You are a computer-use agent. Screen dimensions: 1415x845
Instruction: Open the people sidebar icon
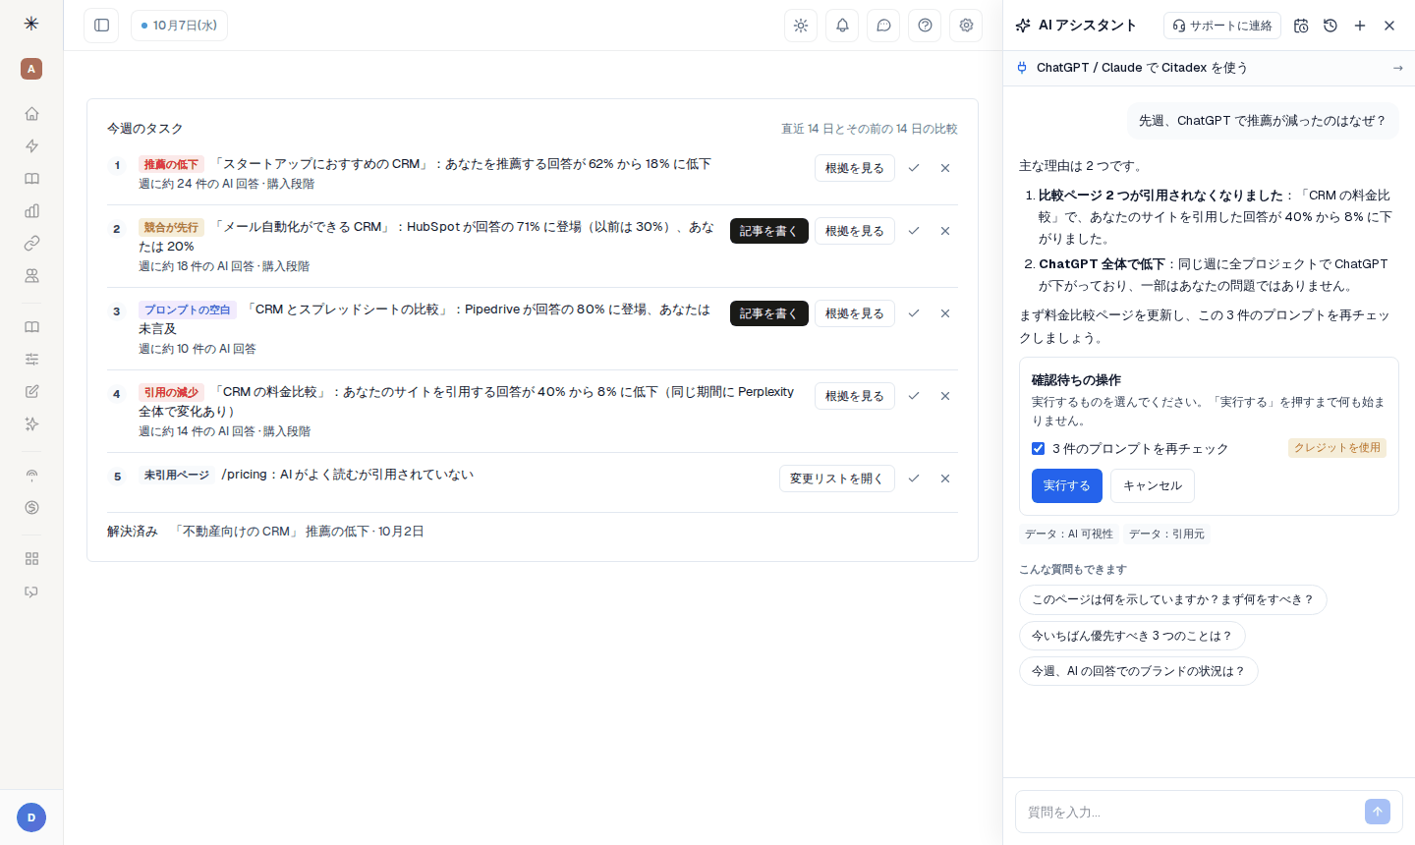[31, 276]
